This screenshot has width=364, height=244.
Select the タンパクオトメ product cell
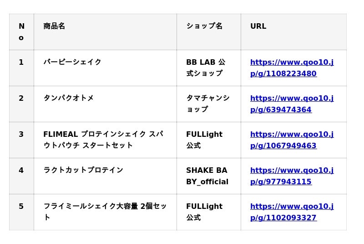(69, 98)
